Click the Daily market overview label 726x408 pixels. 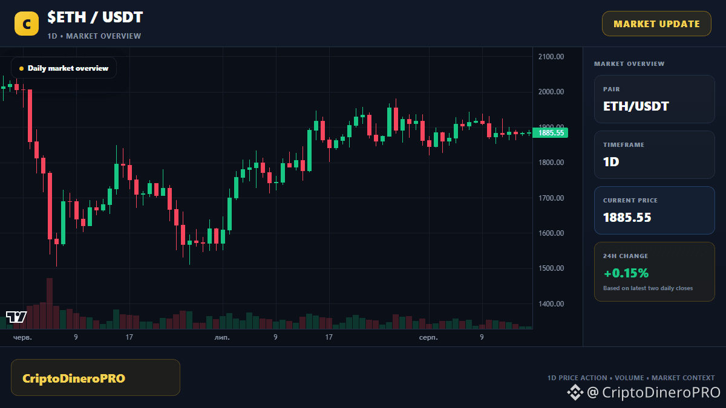tap(64, 68)
